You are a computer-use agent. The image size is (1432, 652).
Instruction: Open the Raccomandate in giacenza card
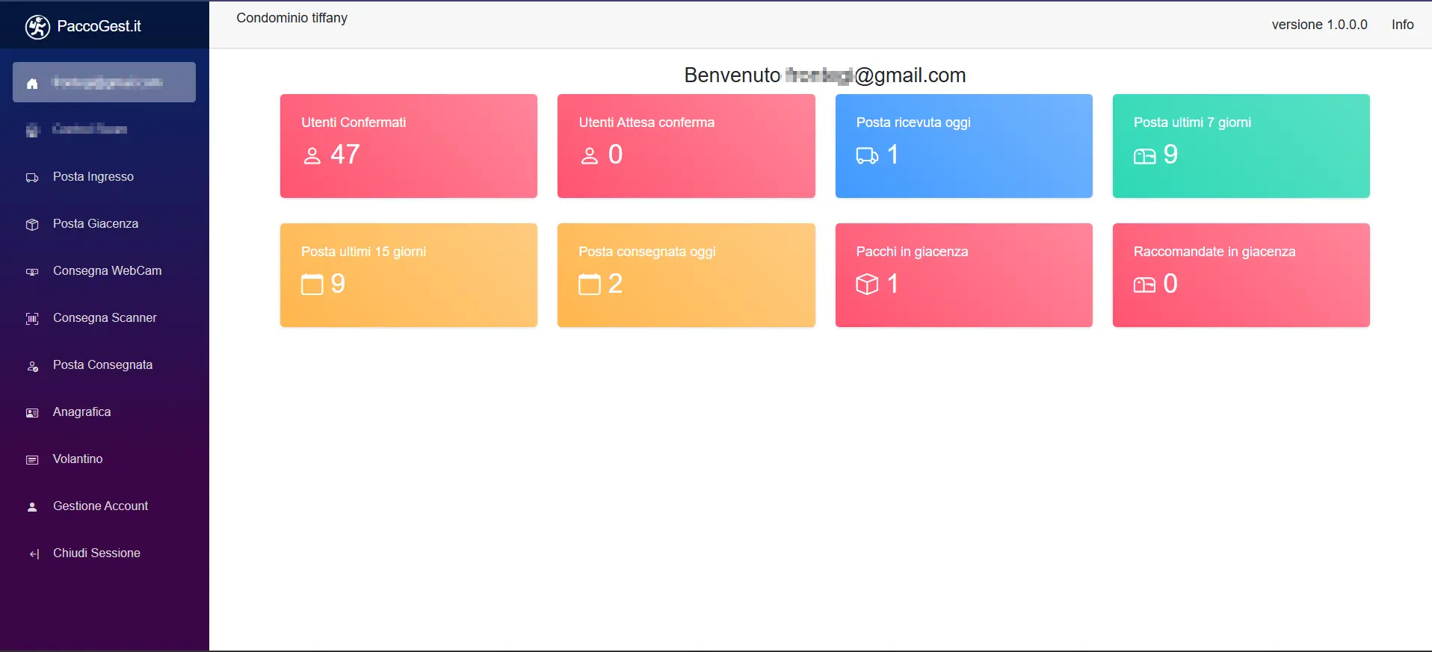click(x=1241, y=275)
